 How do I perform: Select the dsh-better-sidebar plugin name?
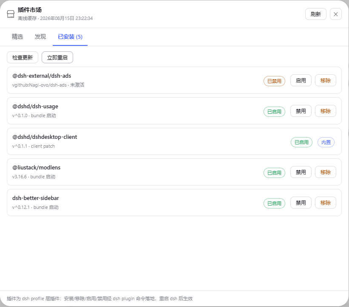click(x=36, y=198)
